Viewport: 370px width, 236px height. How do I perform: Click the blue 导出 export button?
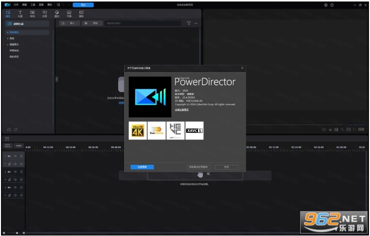click(83, 4)
